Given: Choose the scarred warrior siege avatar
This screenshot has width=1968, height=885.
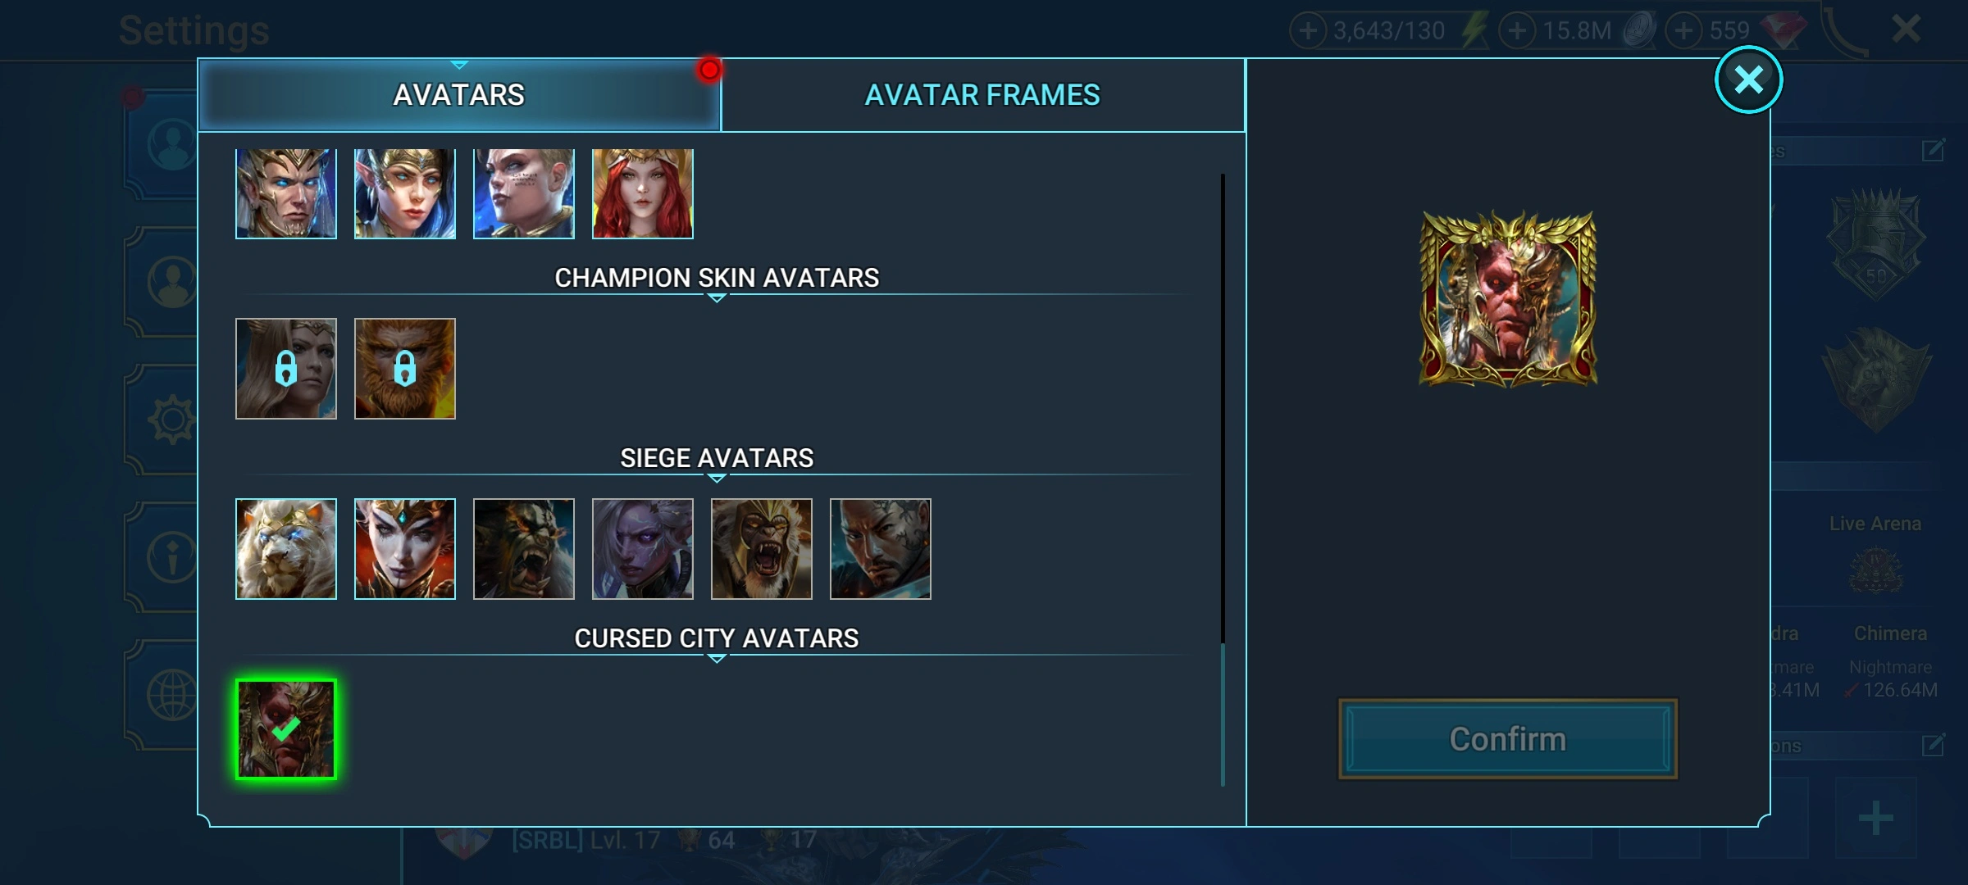Looking at the screenshot, I should (880, 549).
